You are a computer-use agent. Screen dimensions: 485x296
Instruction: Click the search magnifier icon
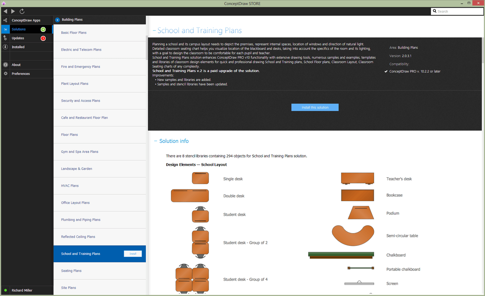pos(435,11)
